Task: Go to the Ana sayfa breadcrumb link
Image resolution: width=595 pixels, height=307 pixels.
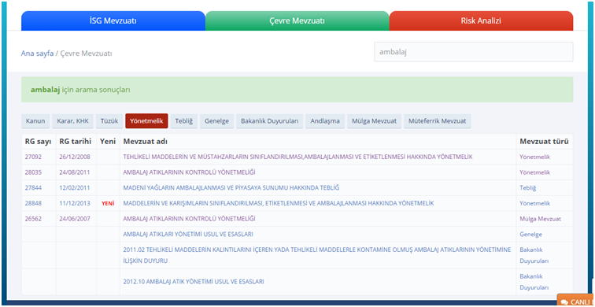Action: pyautogui.click(x=37, y=54)
